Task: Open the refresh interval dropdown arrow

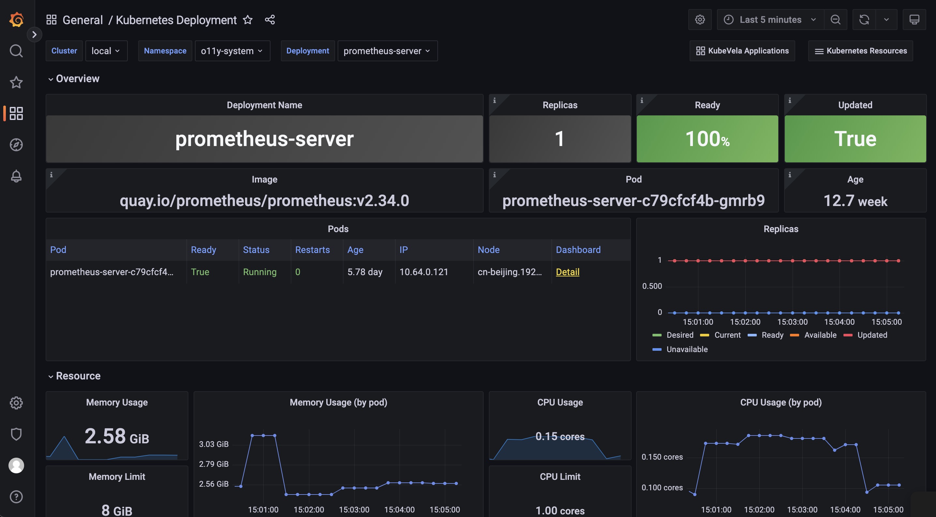Action: 886,20
